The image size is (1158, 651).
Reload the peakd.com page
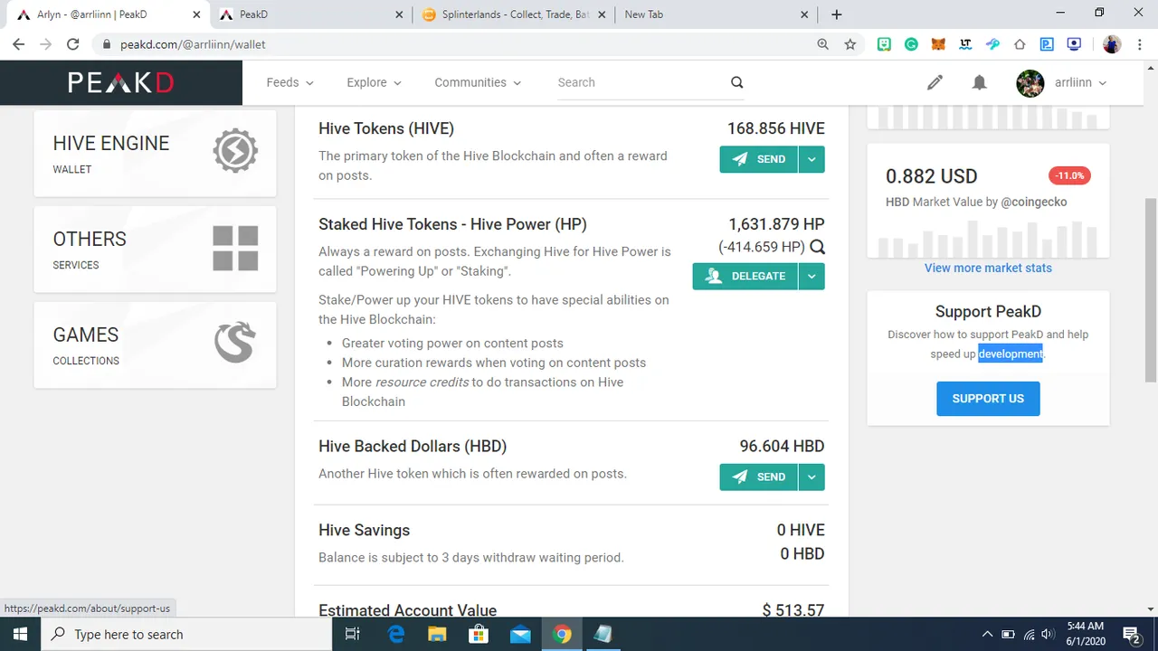point(73,44)
